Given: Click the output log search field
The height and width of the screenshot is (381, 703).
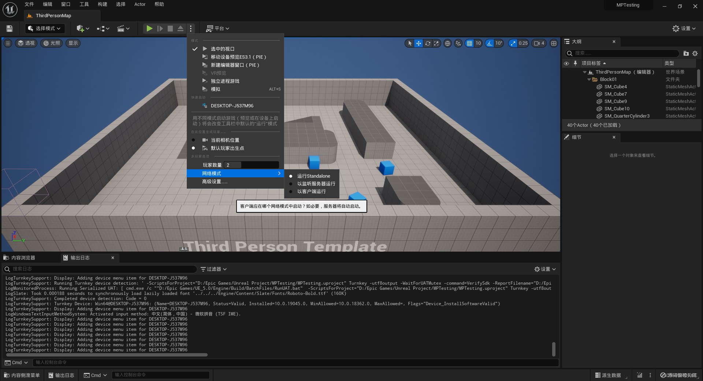Looking at the screenshot, I should point(101,269).
